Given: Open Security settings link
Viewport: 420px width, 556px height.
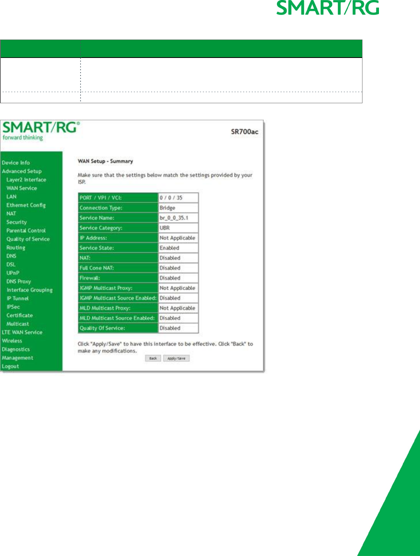Looking at the screenshot, I should (16, 222).
